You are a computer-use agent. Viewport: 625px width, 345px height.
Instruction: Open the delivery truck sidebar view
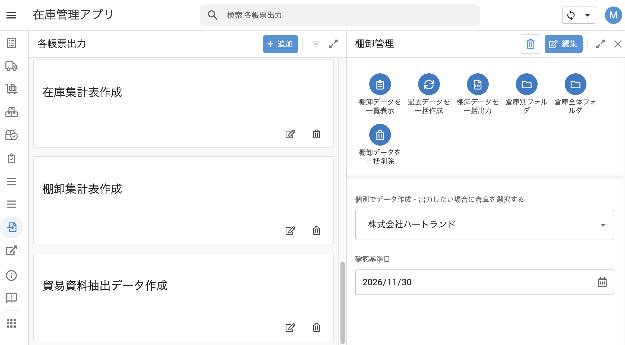[x=11, y=66]
